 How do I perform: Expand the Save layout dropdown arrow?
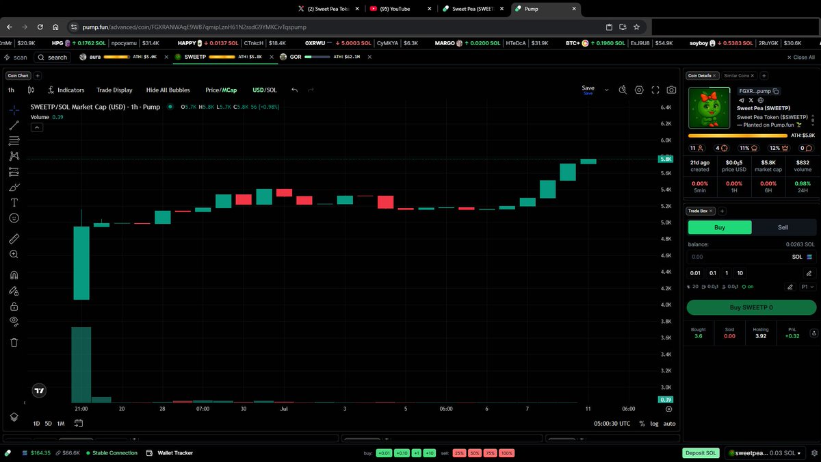point(606,90)
